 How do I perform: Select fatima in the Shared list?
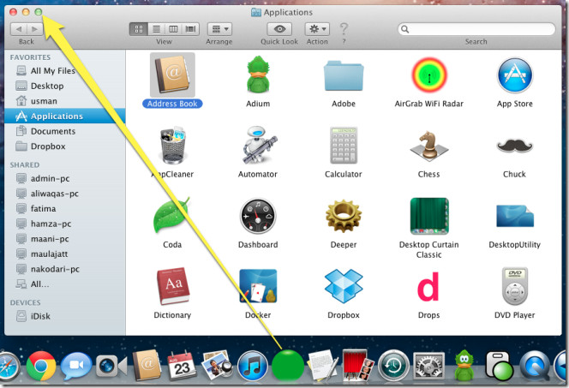[x=65, y=208]
